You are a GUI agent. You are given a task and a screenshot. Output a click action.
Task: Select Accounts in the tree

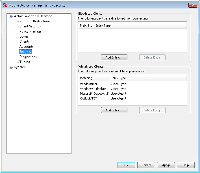click(26, 47)
